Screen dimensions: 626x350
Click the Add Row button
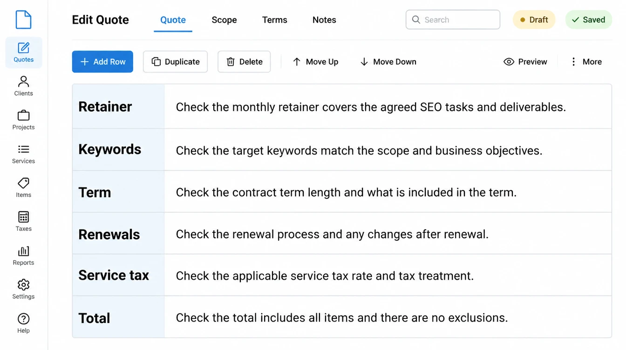tap(102, 61)
